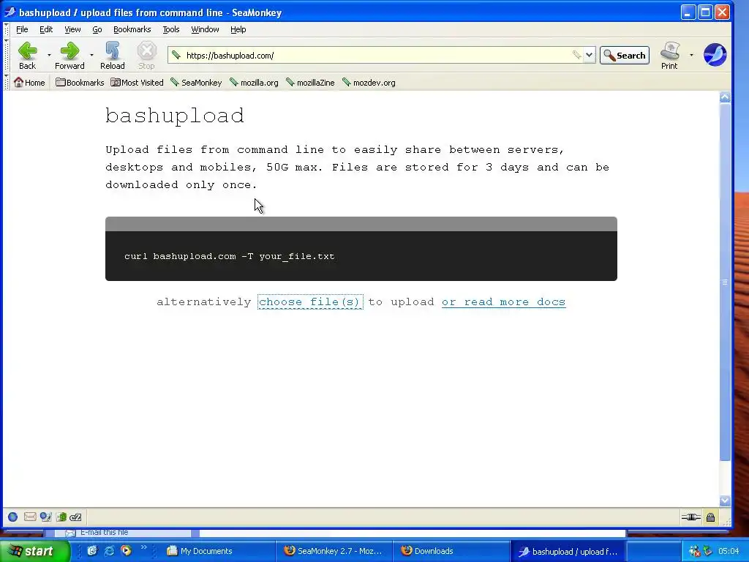Open the Back history dropdown arrow
The image size is (749, 562).
[x=49, y=56]
